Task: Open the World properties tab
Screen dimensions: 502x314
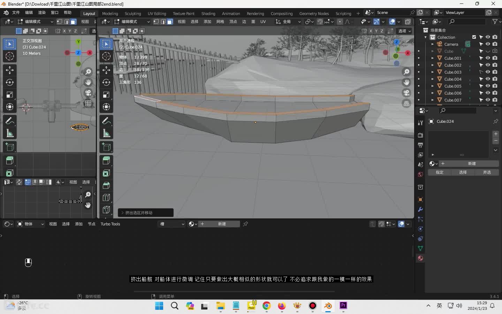Action: point(420,174)
